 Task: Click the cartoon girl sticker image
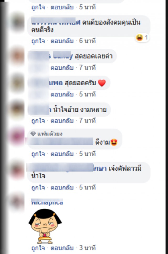click(45, 226)
